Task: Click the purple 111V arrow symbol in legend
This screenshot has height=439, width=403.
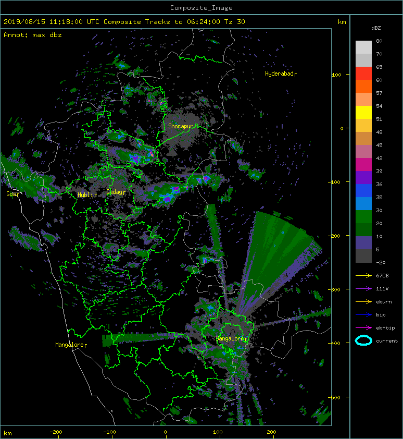Action: tap(363, 289)
